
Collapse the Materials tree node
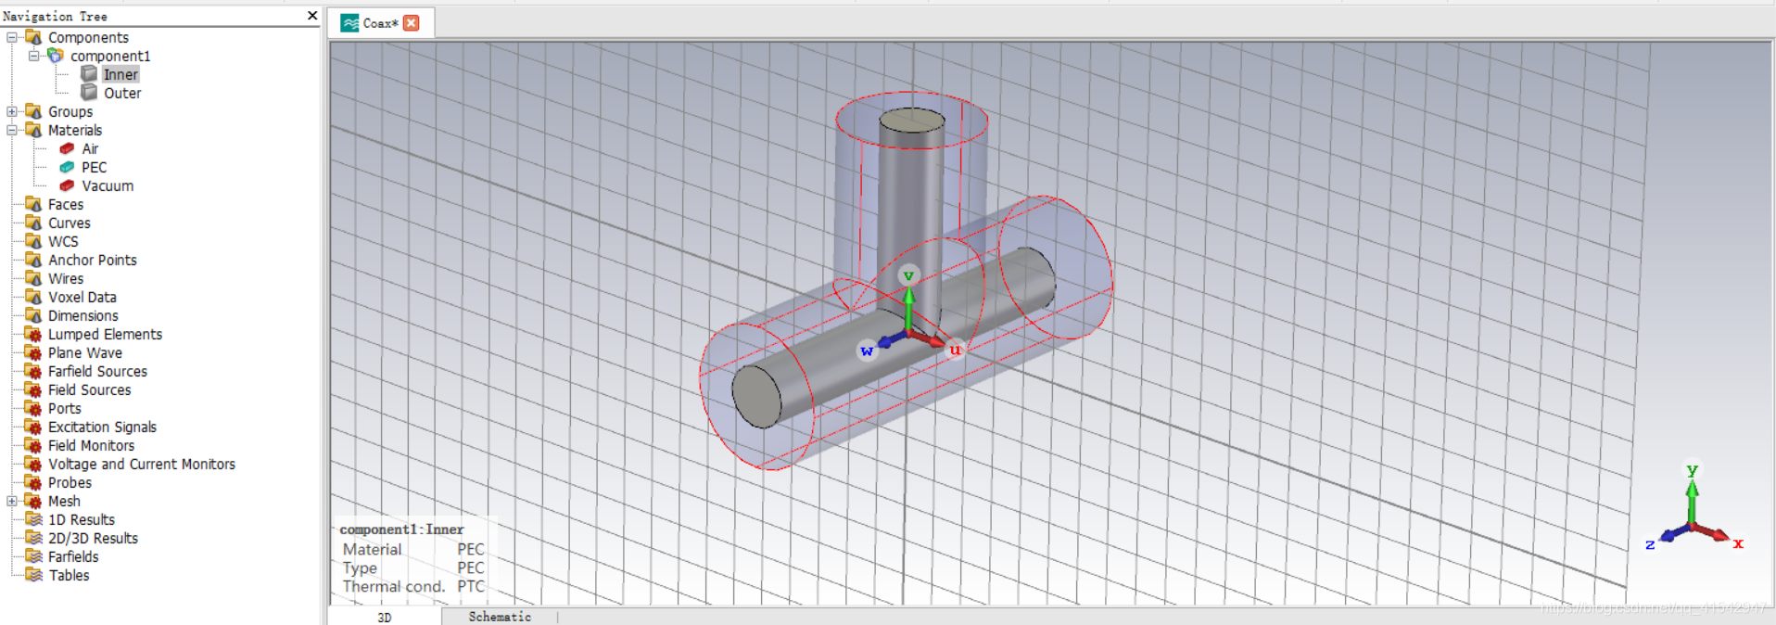pyautogui.click(x=12, y=130)
